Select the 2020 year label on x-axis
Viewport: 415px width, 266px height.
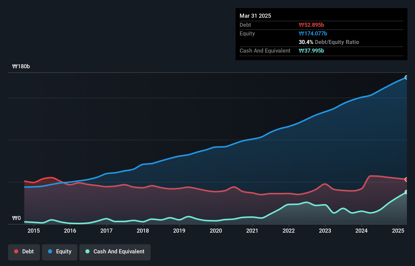coord(216,231)
